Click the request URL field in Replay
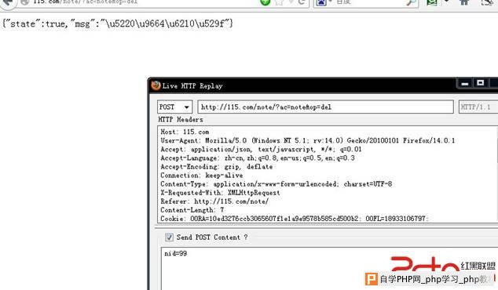The width and height of the screenshot is (498, 290). pyautogui.click(x=325, y=107)
